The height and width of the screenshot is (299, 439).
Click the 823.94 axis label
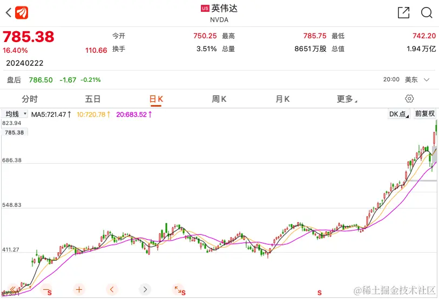pyautogui.click(x=11, y=123)
